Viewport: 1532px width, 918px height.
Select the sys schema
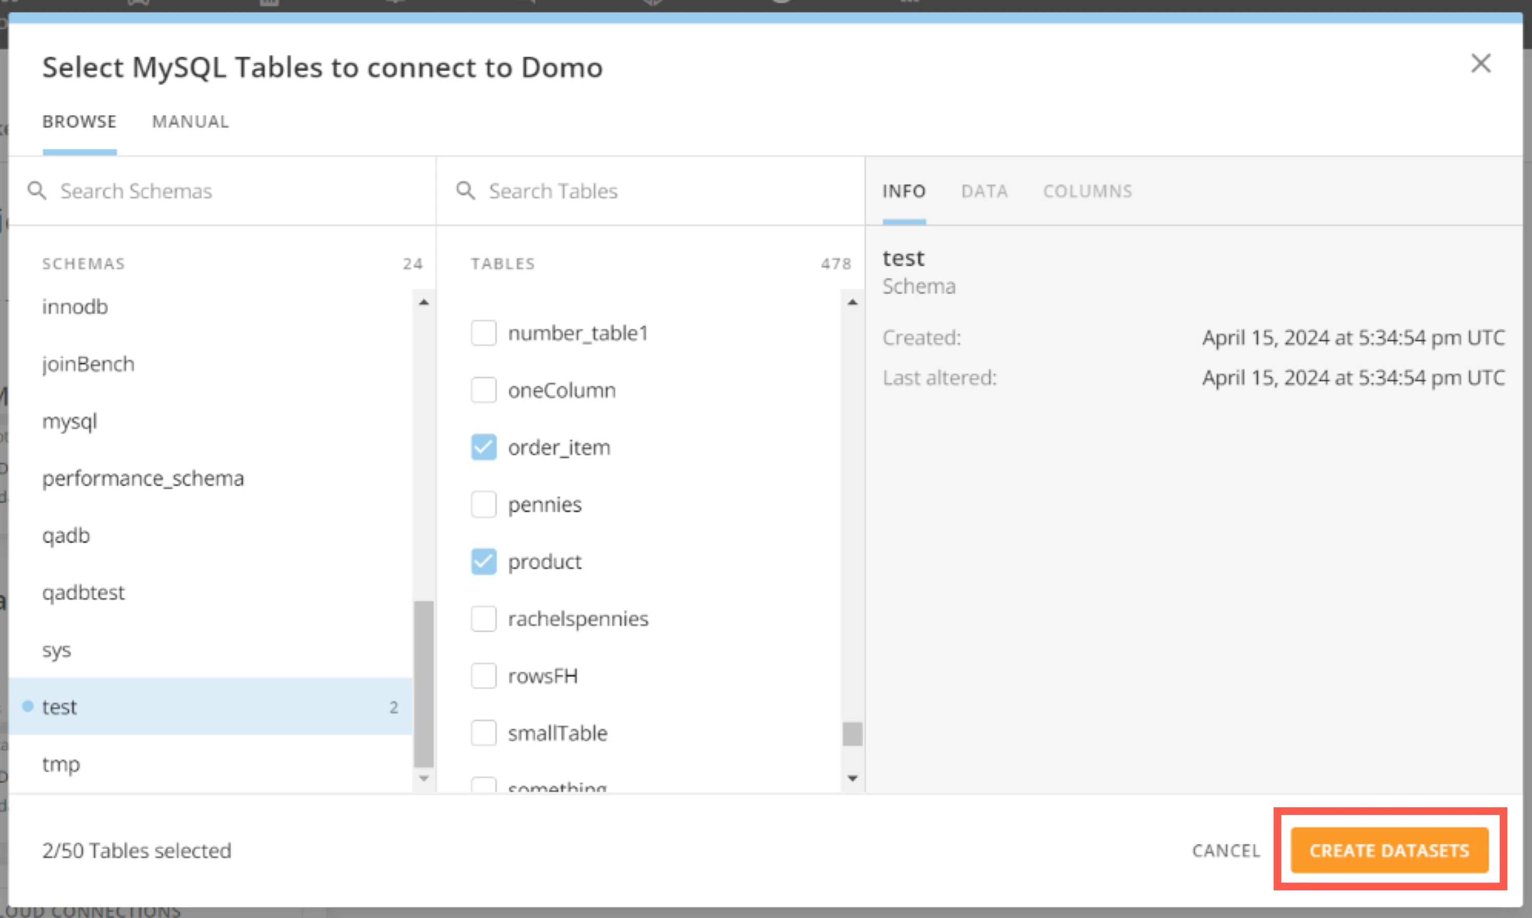coord(210,649)
